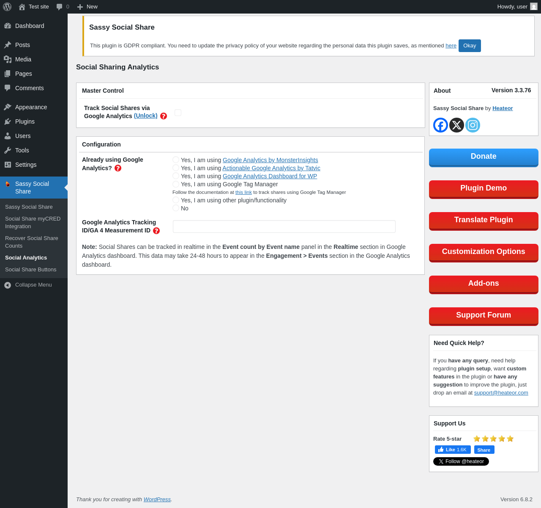Open Heateor Instagram icon in About box
541x508 pixels.
pyautogui.click(x=473, y=125)
